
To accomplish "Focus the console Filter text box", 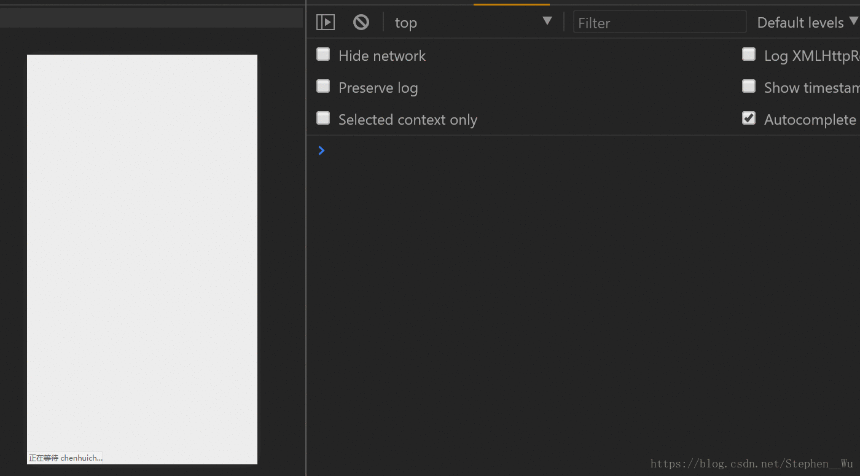I will click(660, 22).
